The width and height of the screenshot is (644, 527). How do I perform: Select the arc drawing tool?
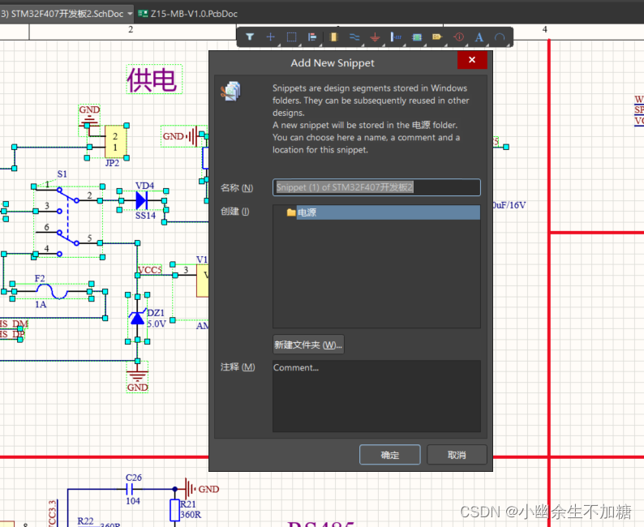pos(500,37)
